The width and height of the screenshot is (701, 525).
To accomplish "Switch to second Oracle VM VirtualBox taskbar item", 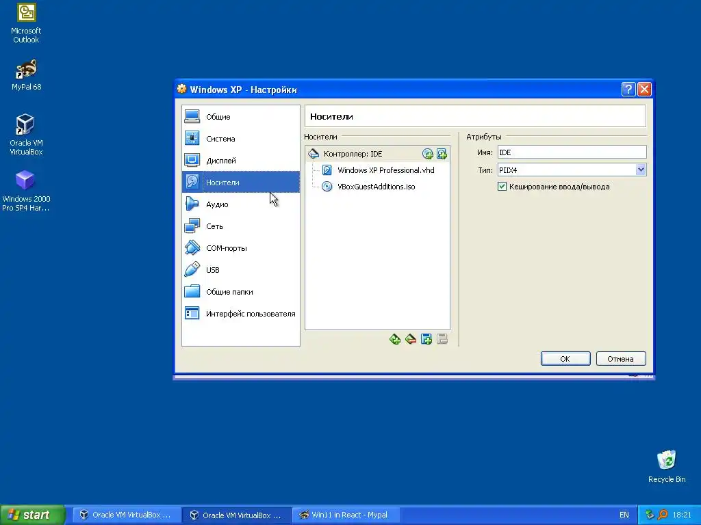I will (236, 515).
